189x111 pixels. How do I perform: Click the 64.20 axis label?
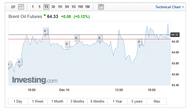pyautogui.click(x=175, y=42)
